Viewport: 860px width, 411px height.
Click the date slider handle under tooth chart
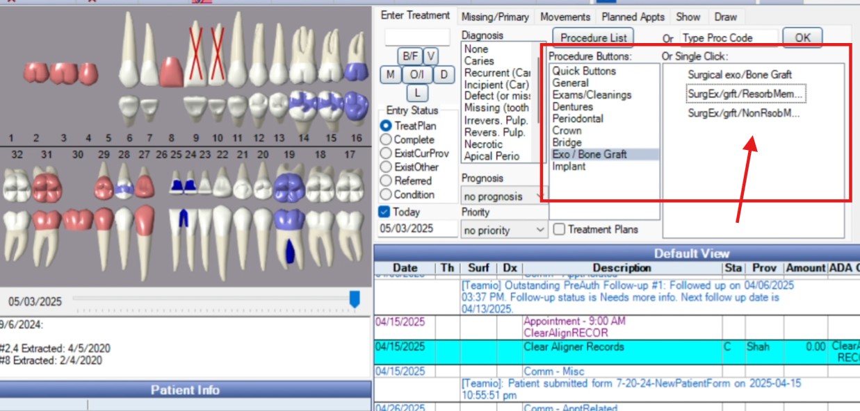click(355, 300)
